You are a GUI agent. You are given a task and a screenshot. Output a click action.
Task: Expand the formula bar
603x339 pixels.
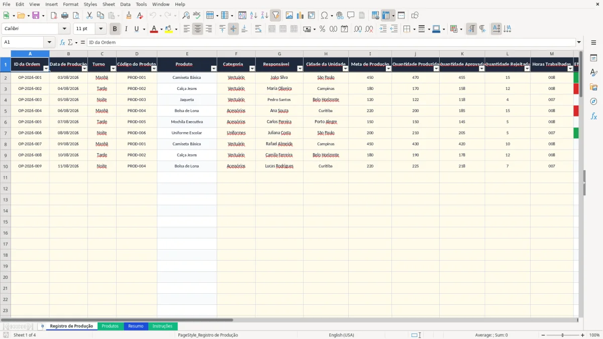[x=579, y=42]
